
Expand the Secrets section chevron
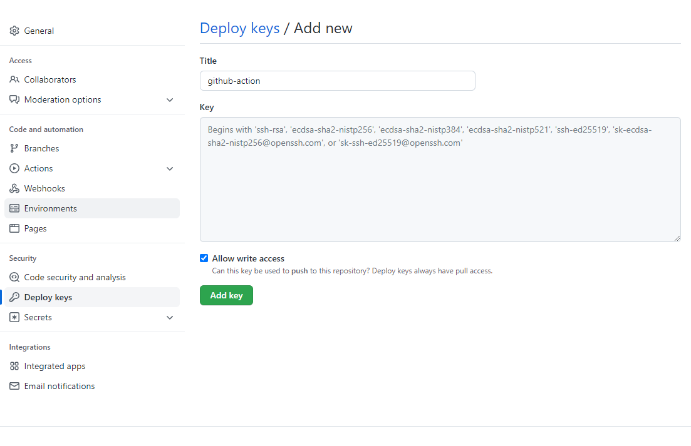[170, 318]
